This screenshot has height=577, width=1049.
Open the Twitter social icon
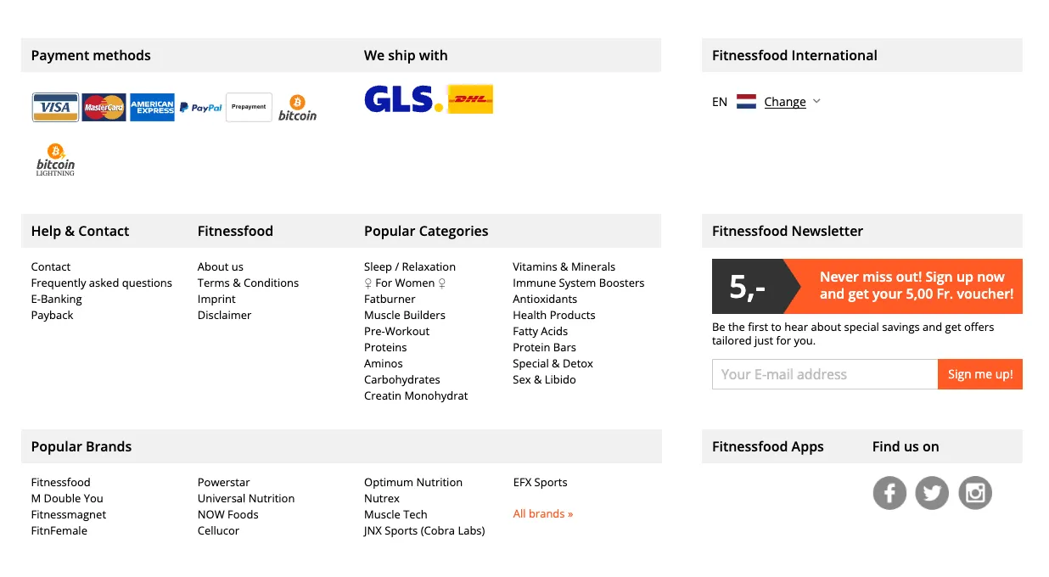coord(932,493)
